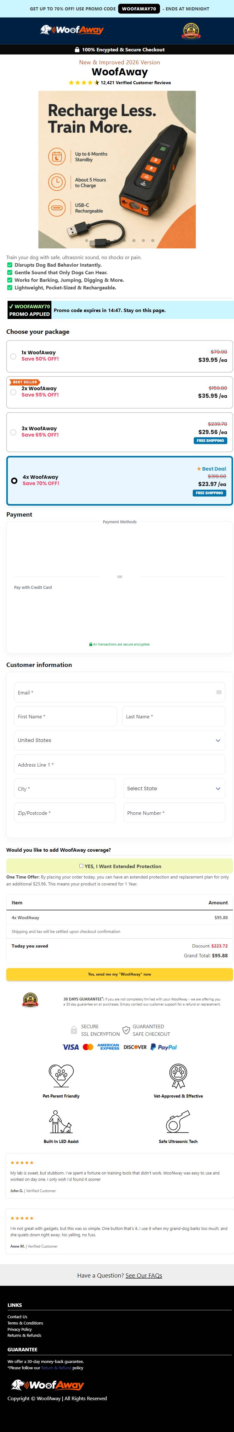Screen dimensions: 234x1432
Task: Click the Anne M. review stars
Action: click(22, 1218)
